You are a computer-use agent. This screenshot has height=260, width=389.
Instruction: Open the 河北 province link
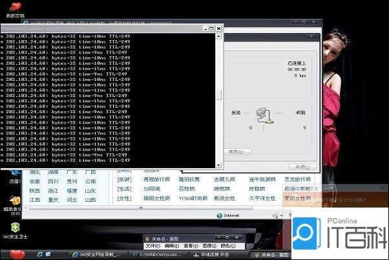pyautogui.click(x=72, y=200)
